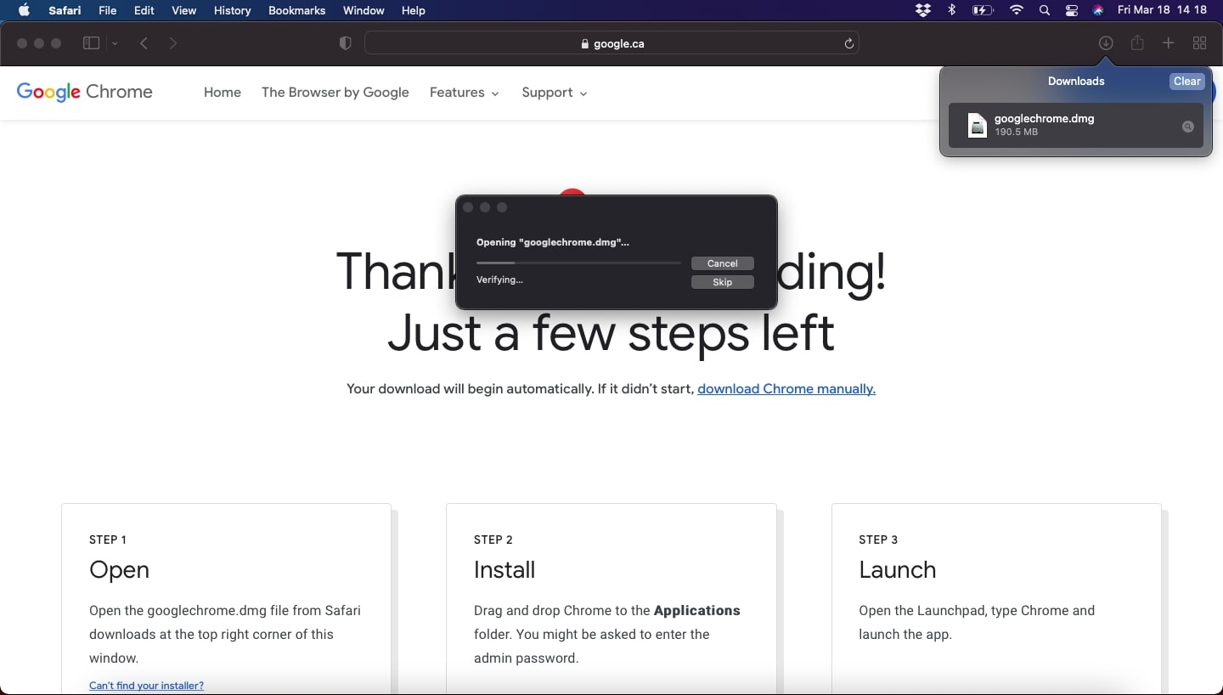1223x695 pixels.
Task: Expand the Support dropdown menu
Action: click(554, 93)
